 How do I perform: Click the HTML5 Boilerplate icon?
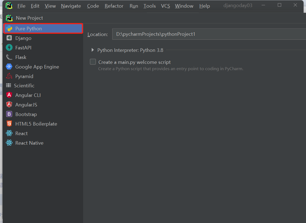9,124
